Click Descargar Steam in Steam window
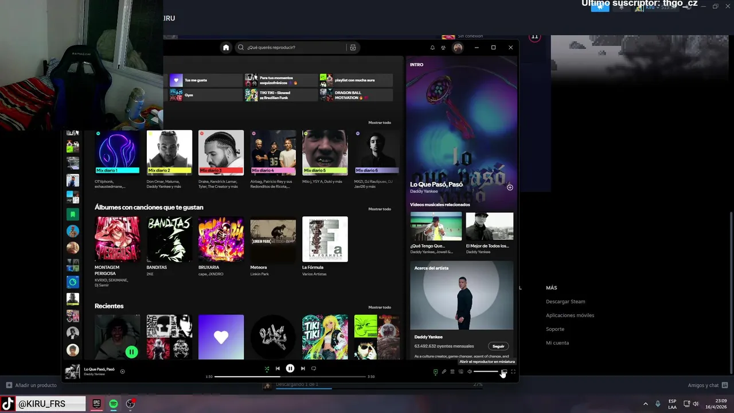 click(x=565, y=302)
